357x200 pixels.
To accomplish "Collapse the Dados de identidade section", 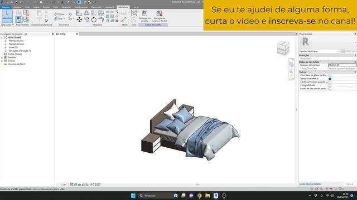I will click(355, 62).
